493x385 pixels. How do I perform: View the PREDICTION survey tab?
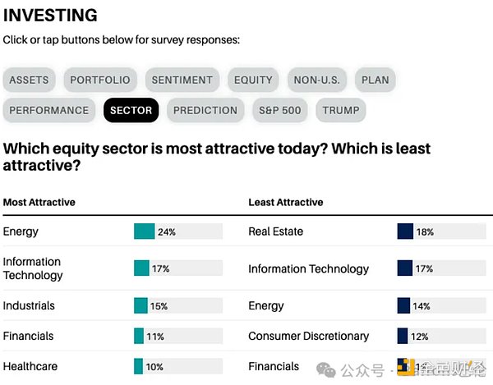tap(205, 110)
